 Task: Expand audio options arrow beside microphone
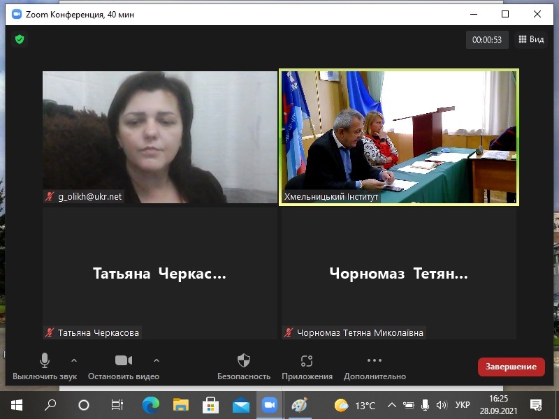click(74, 360)
